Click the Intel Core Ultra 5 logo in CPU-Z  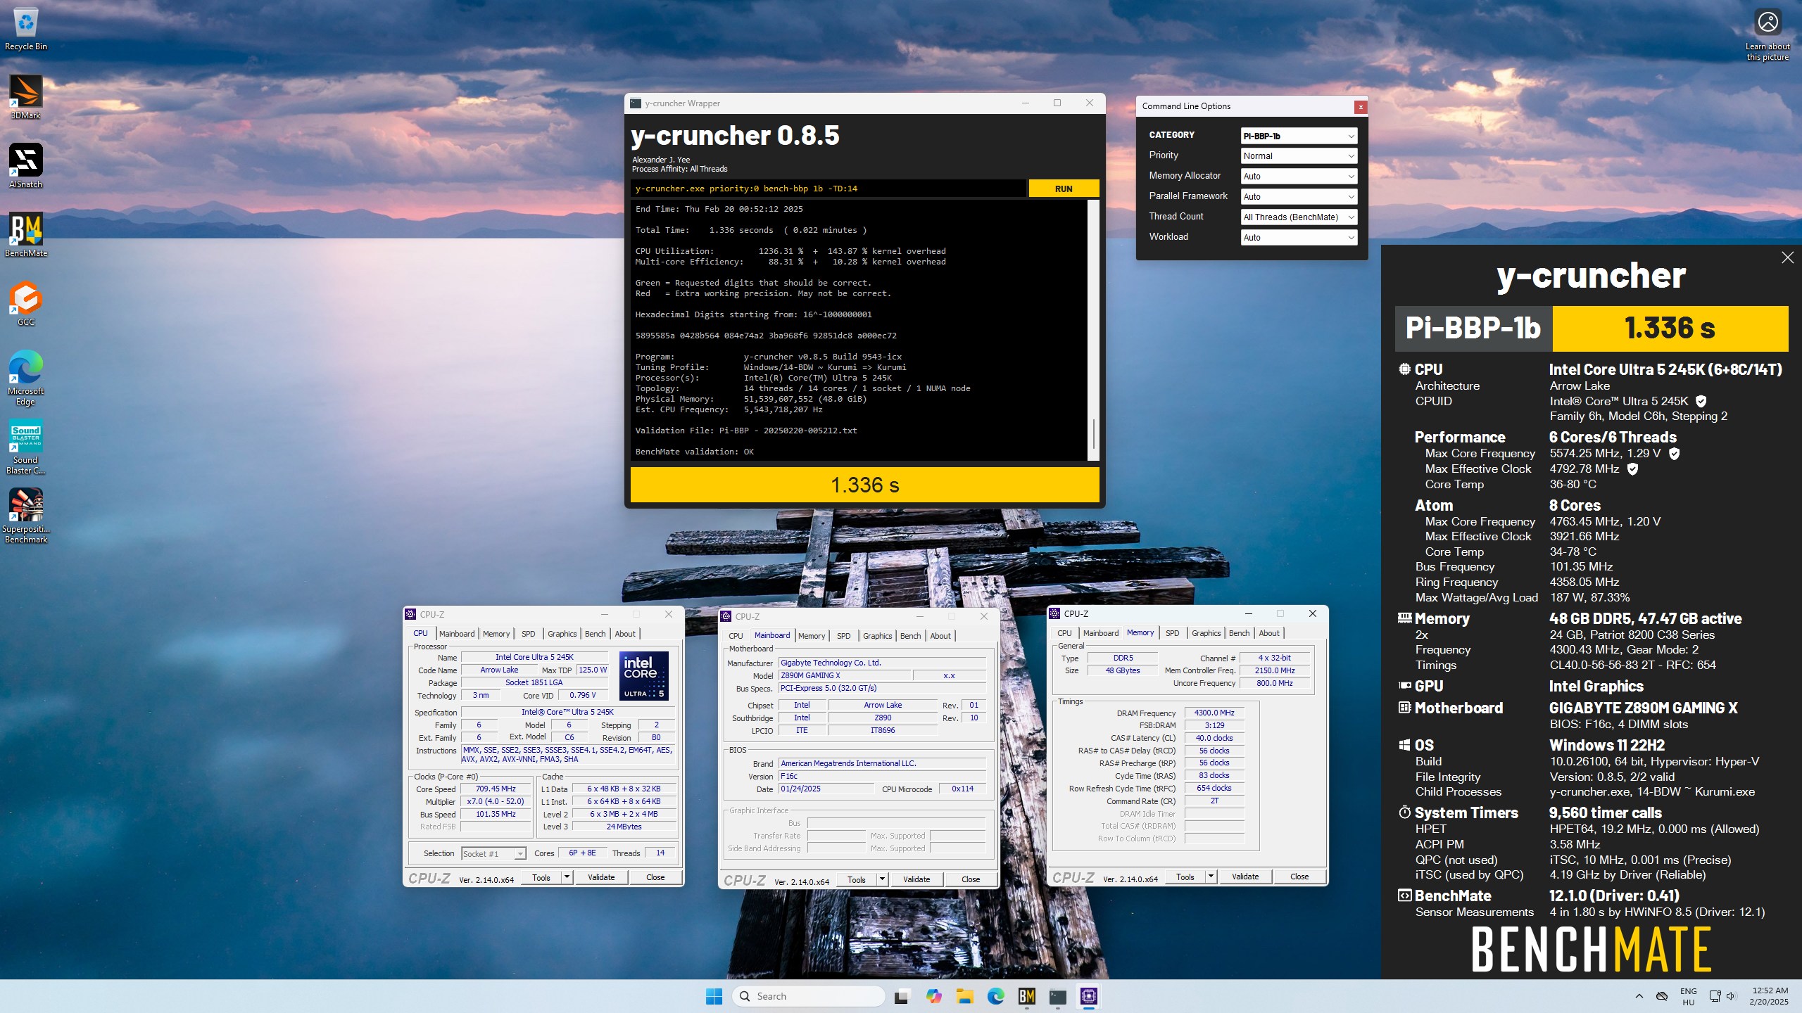(643, 676)
